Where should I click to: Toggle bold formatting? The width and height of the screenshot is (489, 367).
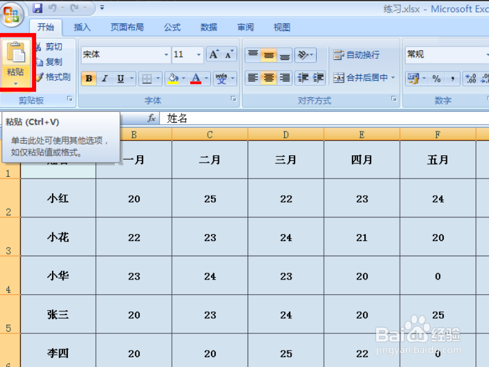(88, 78)
